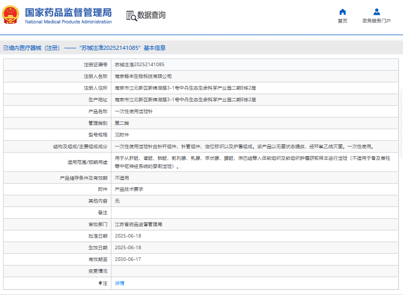Open the 首页 text link

[x=342, y=21]
